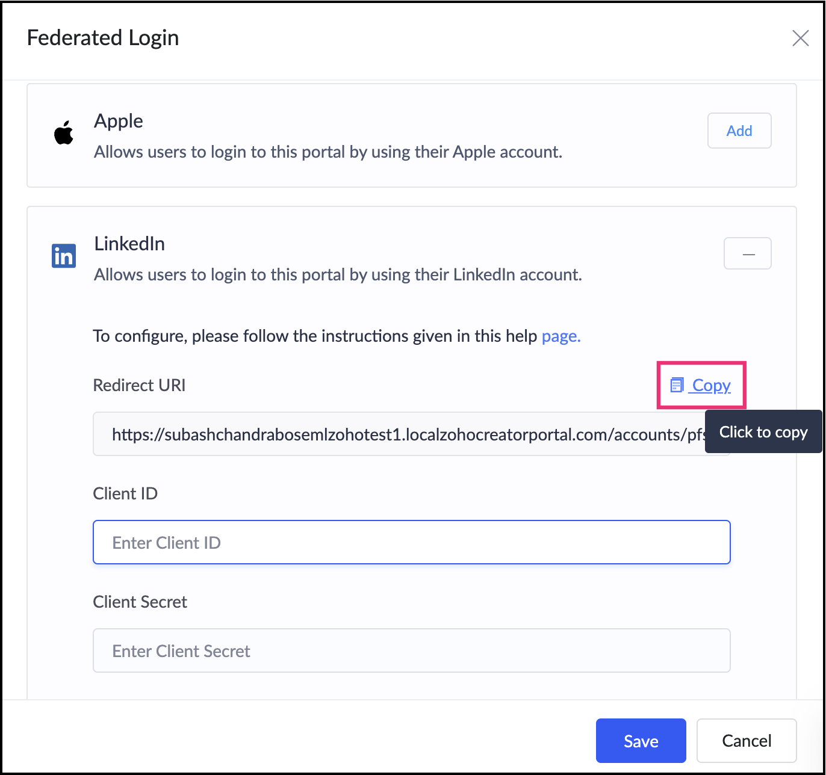This screenshot has height=775, width=826.
Task: Click the 'Click to copy' tooltip
Action: [x=763, y=432]
